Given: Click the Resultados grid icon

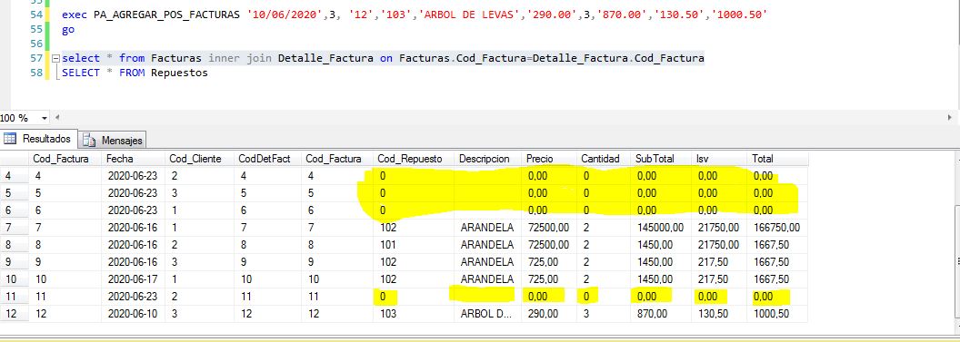Looking at the screenshot, I should pyautogui.click(x=10, y=139).
